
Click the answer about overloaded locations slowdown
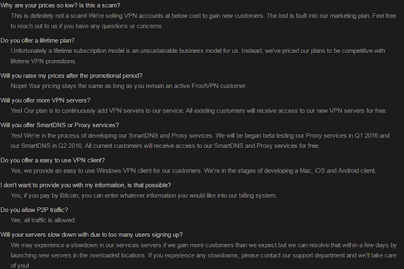click(x=203, y=255)
